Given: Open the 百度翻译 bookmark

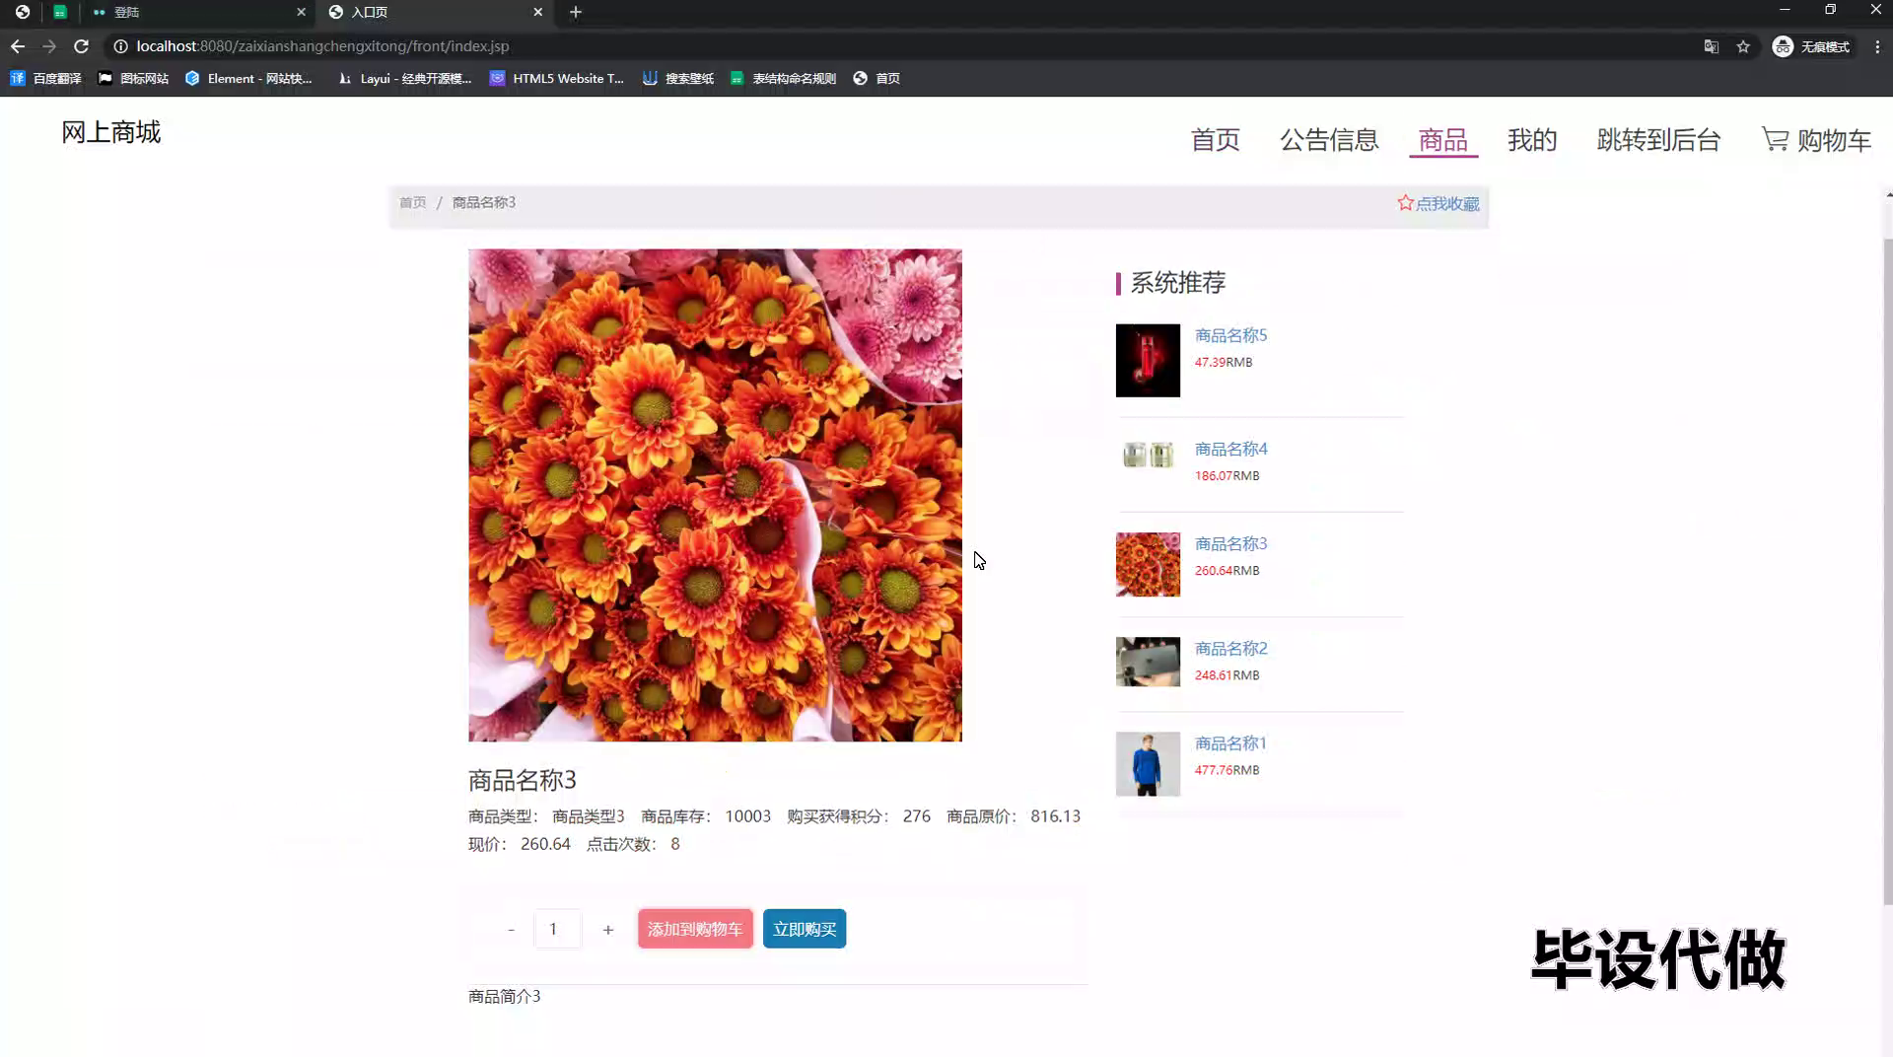Looking at the screenshot, I should point(45,78).
